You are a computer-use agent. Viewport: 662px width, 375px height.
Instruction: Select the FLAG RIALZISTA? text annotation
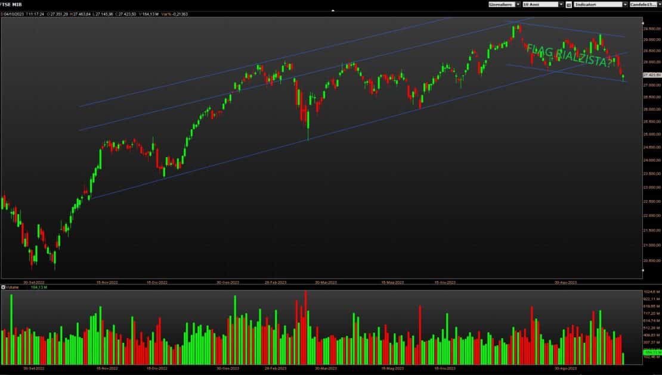[569, 55]
